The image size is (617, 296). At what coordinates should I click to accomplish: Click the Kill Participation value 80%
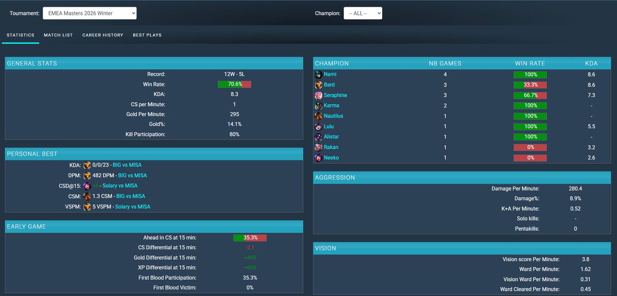click(x=234, y=134)
